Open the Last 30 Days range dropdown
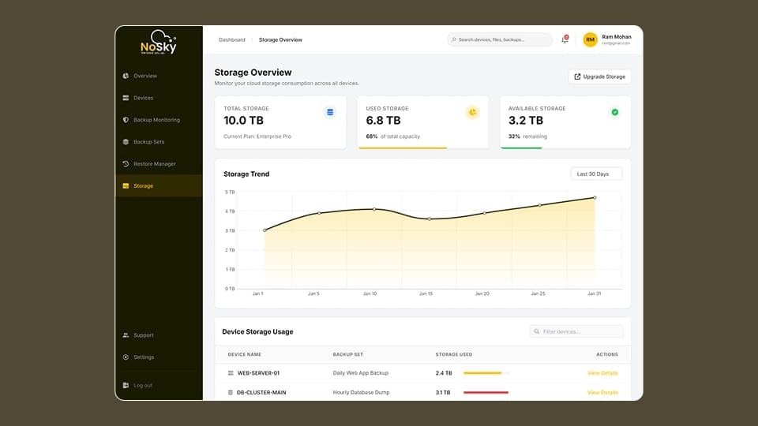 596,174
